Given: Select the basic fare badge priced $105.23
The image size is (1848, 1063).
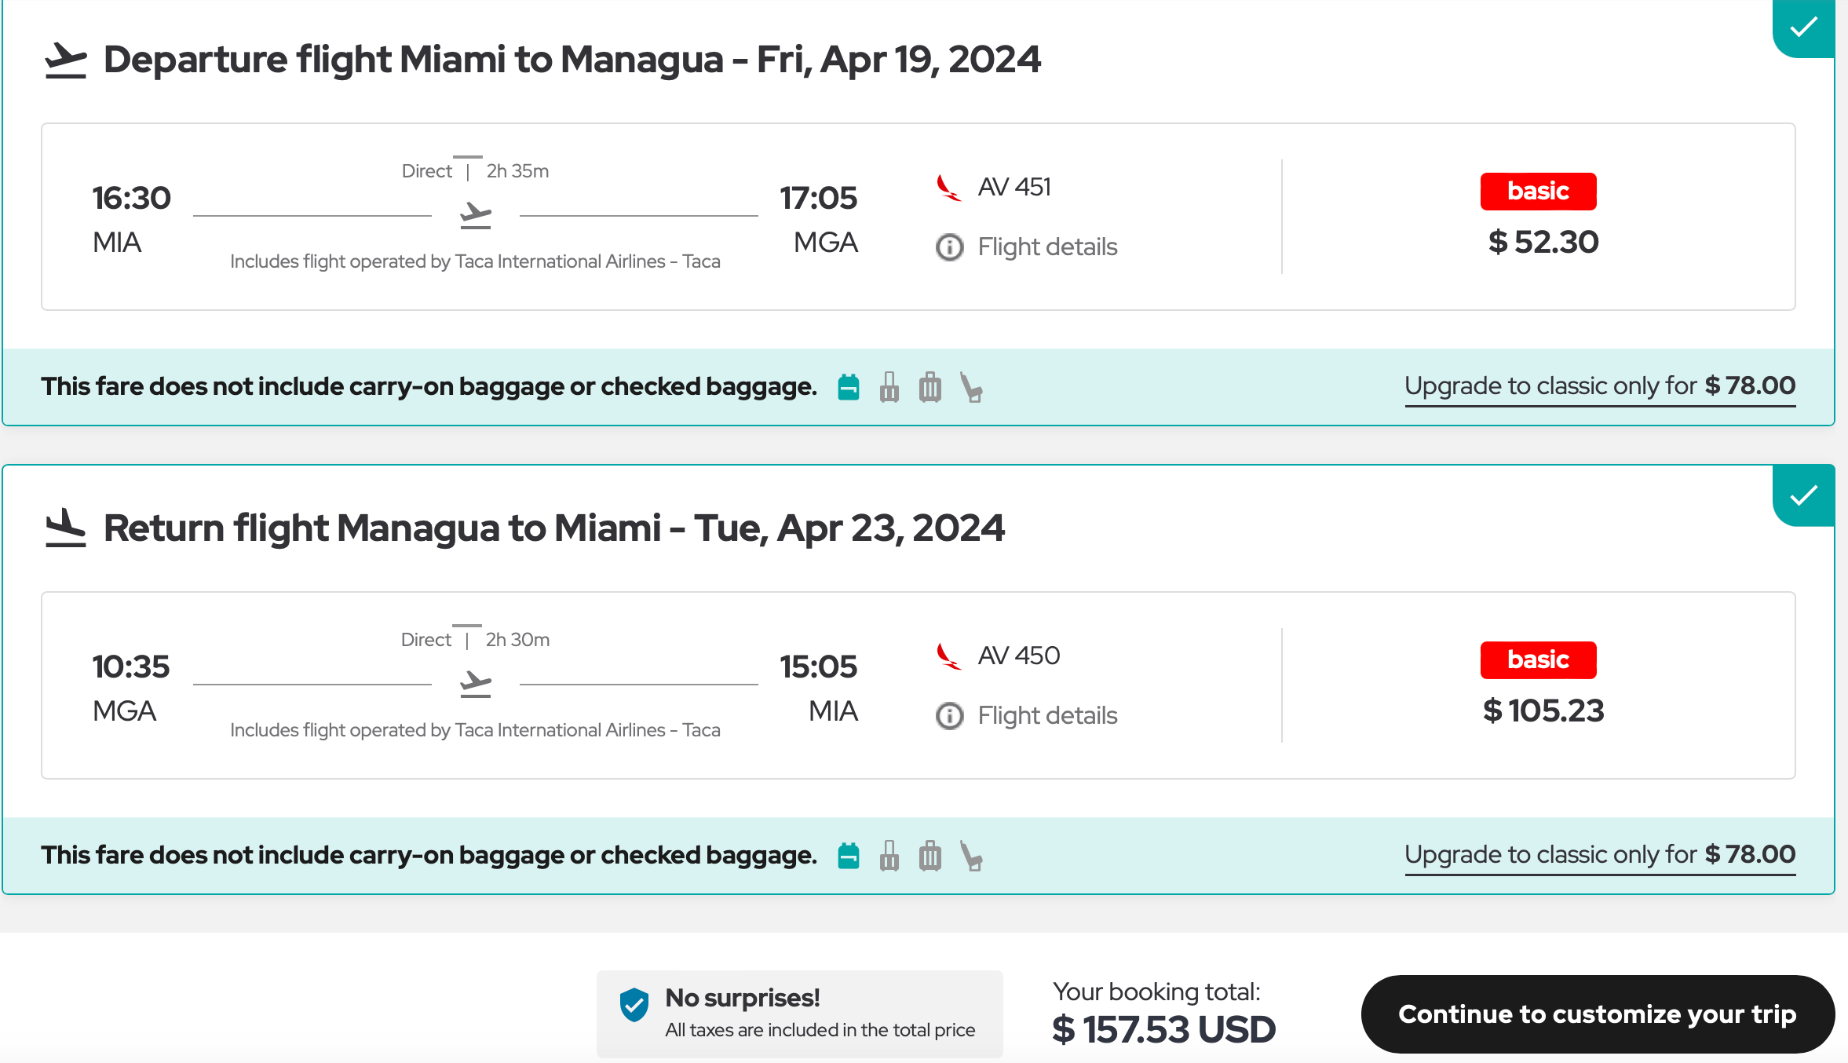Looking at the screenshot, I should pos(1538,660).
